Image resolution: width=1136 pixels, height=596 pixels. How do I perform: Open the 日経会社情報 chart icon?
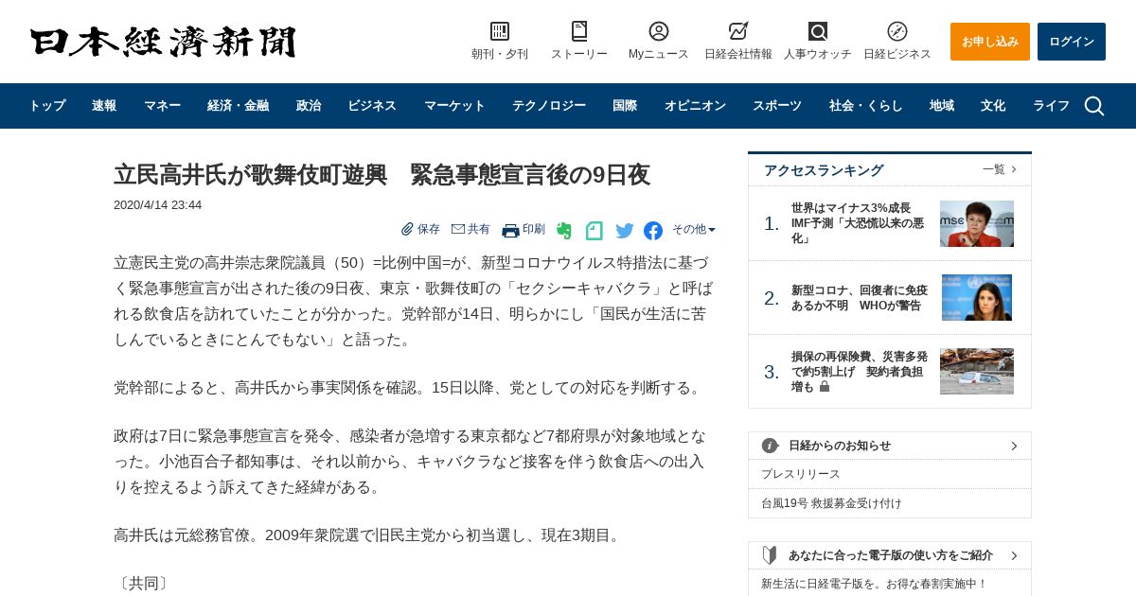738,31
